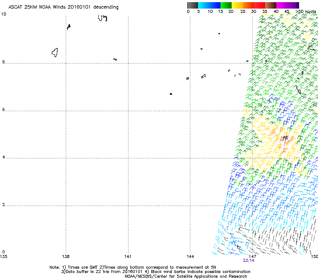Screen dimensions: 318x279
Task: Click the '135' longitude axis label
Action: coord(3,257)
